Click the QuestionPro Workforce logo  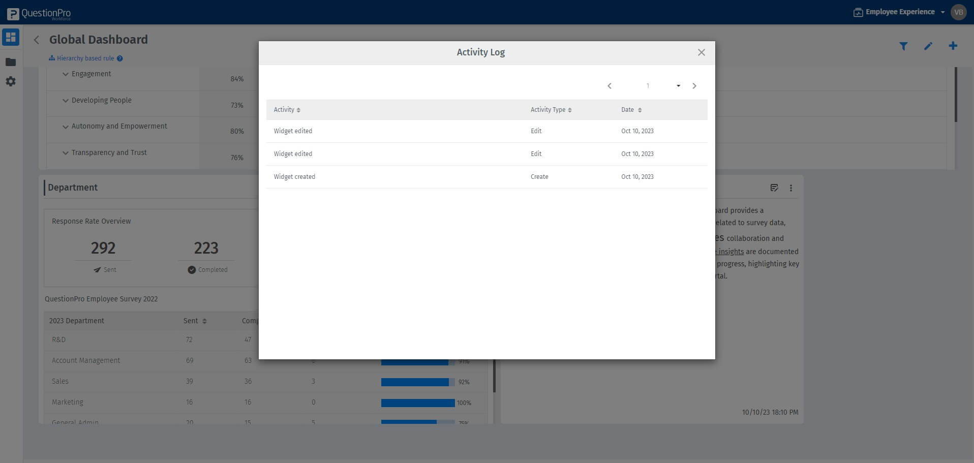click(38, 13)
